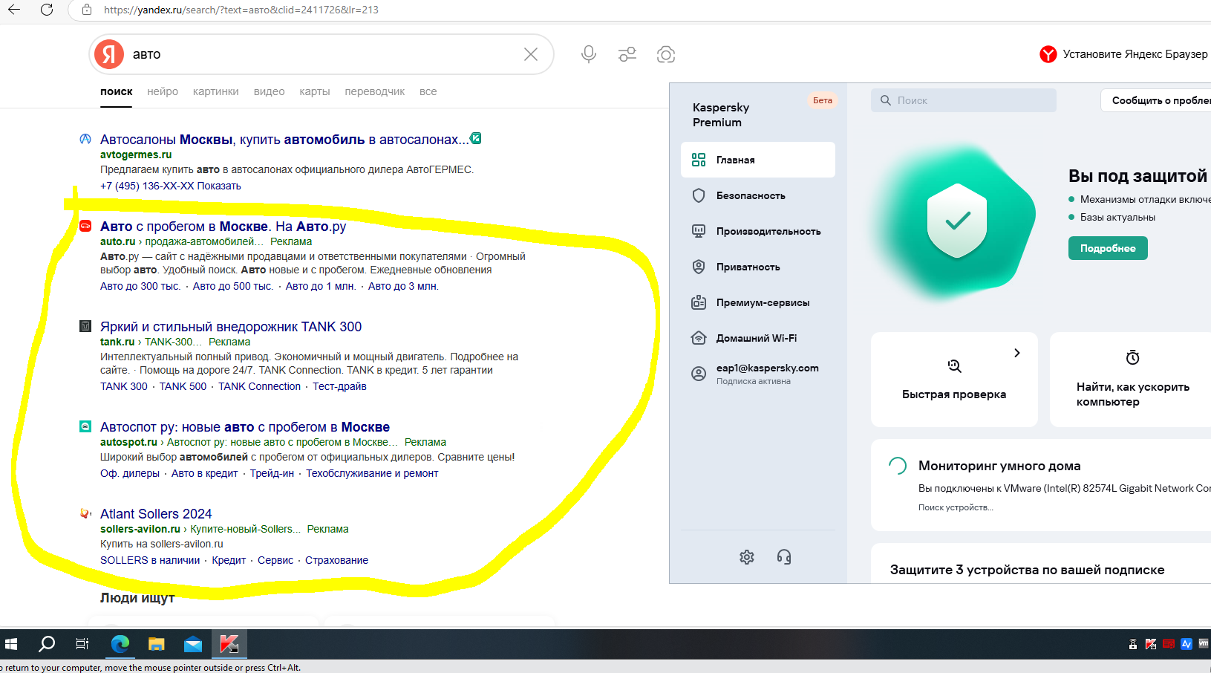Open Kaspersky settings gear
Viewport: 1211px width, 673px height.
tap(747, 557)
